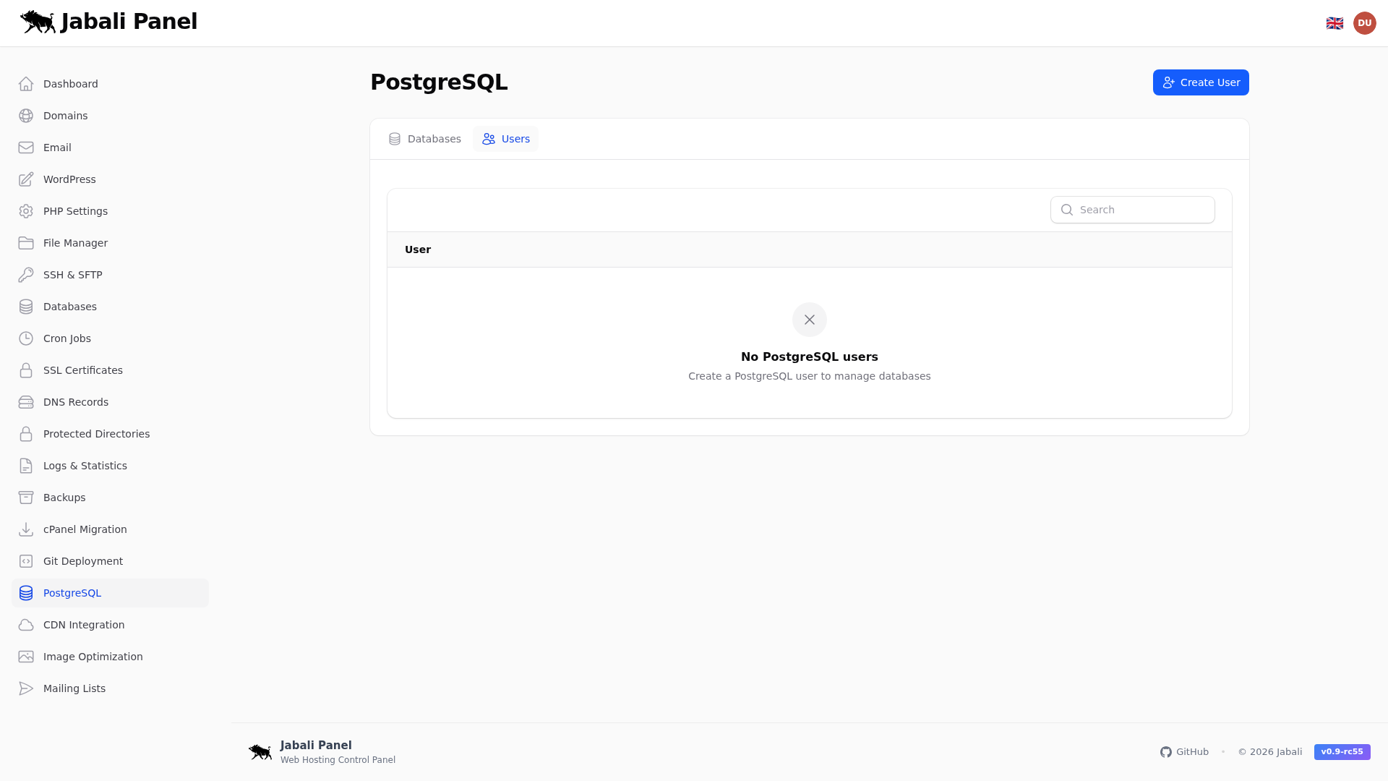This screenshot has height=781, width=1388.
Task: Switch to the Databases tab
Action: [424, 139]
